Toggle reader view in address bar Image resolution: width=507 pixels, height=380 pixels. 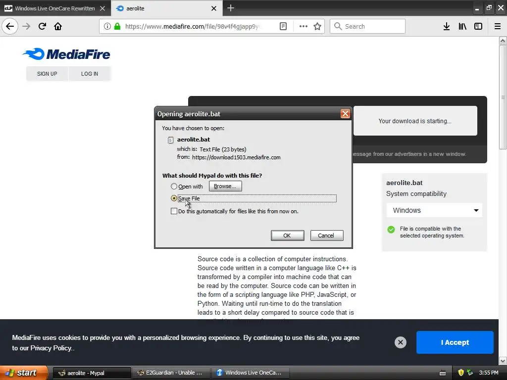(x=283, y=26)
